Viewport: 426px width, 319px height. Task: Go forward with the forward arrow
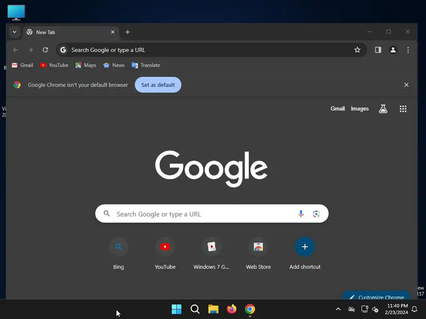(30, 50)
